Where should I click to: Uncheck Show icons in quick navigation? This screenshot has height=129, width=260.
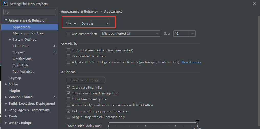click(69, 93)
